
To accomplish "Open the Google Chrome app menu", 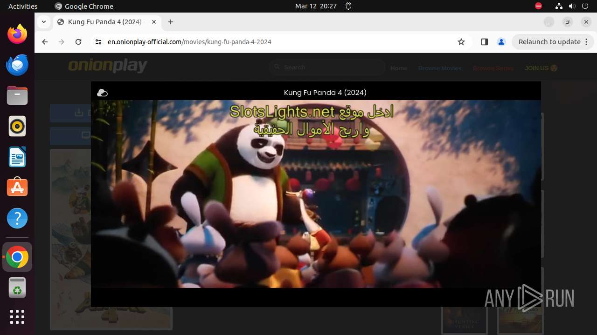I will click(x=84, y=7).
